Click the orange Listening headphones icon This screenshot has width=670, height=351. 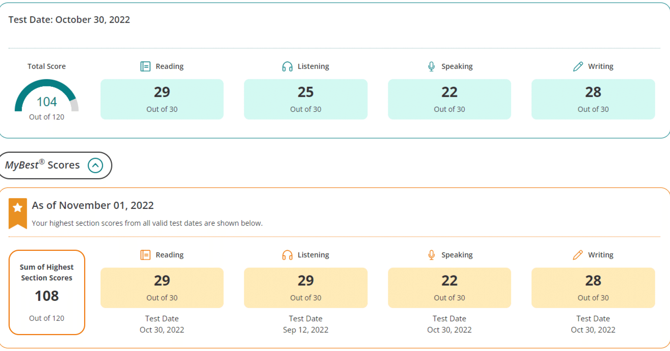[288, 255]
